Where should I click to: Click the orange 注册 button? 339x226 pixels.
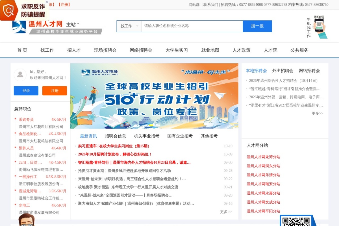(55, 91)
